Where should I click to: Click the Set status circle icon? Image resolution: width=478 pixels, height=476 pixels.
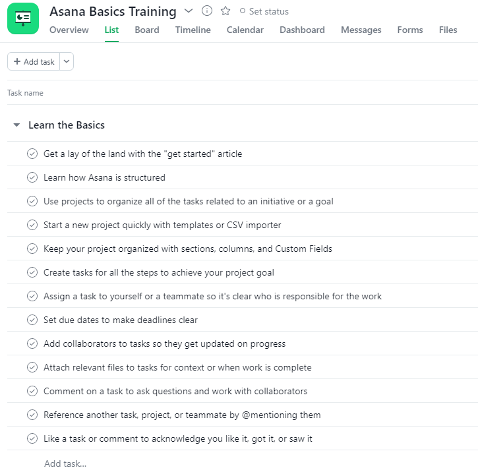pos(243,11)
